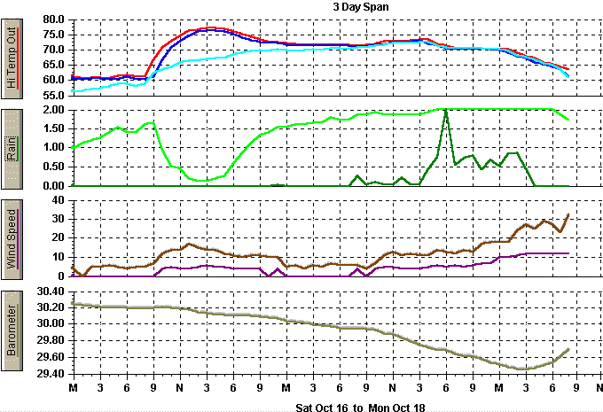Click the '3 Day Span' title text
Viewport: 603px width, 412px height.
[x=361, y=7]
